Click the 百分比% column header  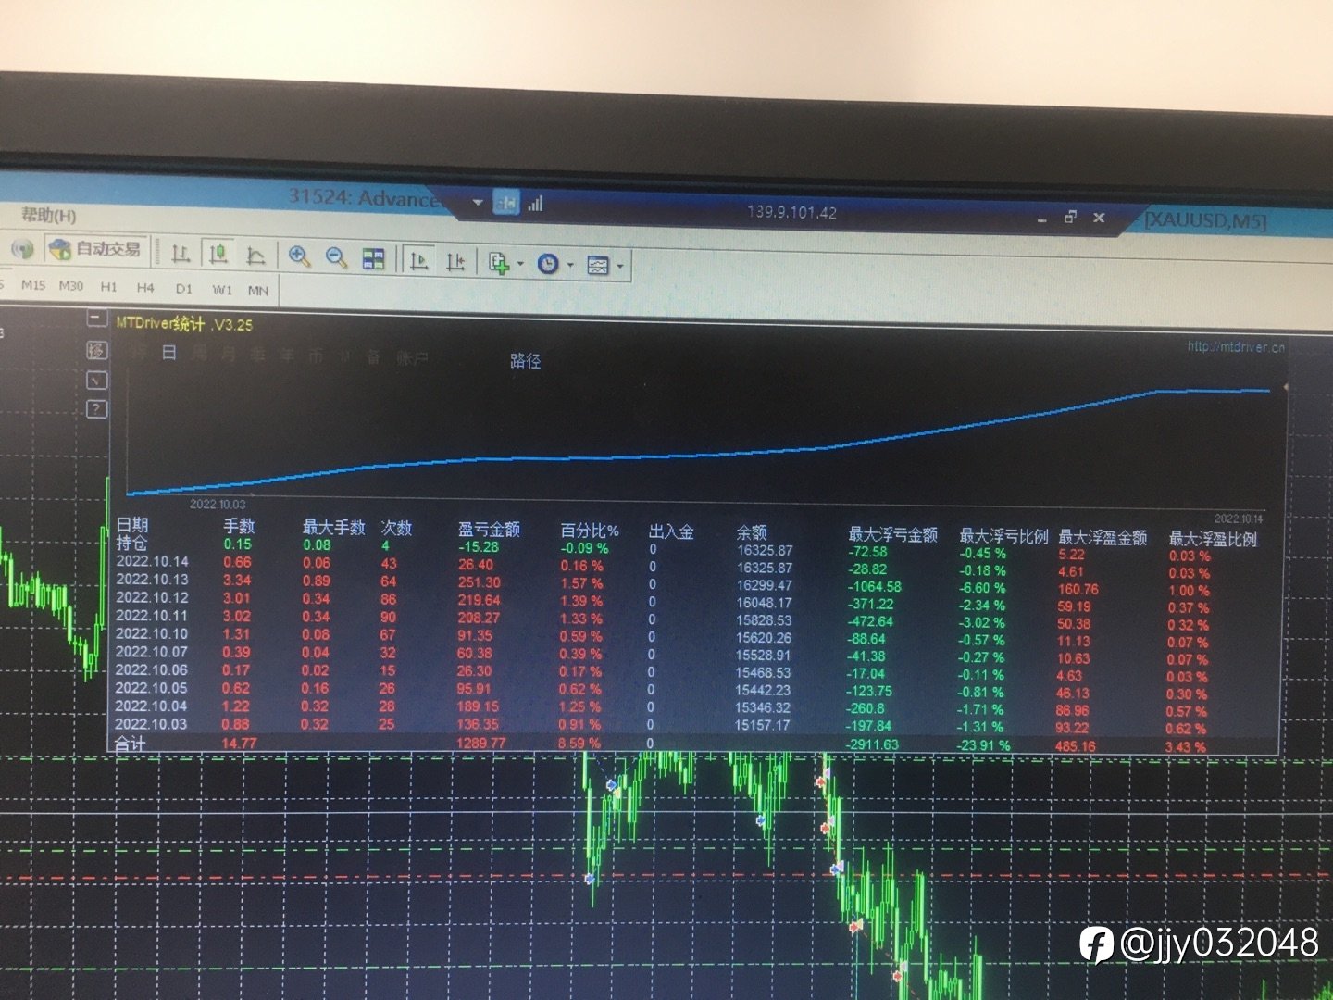coord(590,531)
